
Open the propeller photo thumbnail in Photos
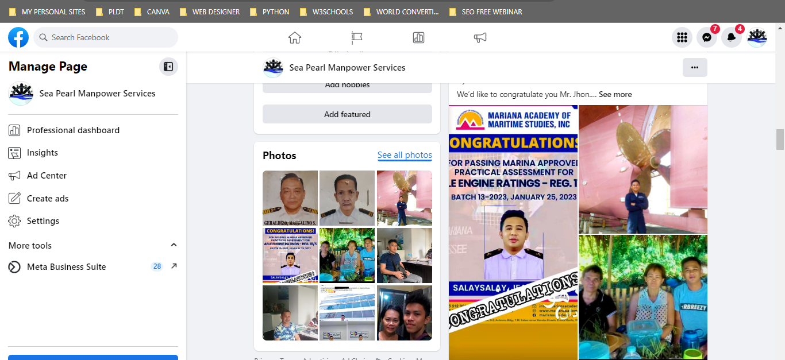(405, 198)
